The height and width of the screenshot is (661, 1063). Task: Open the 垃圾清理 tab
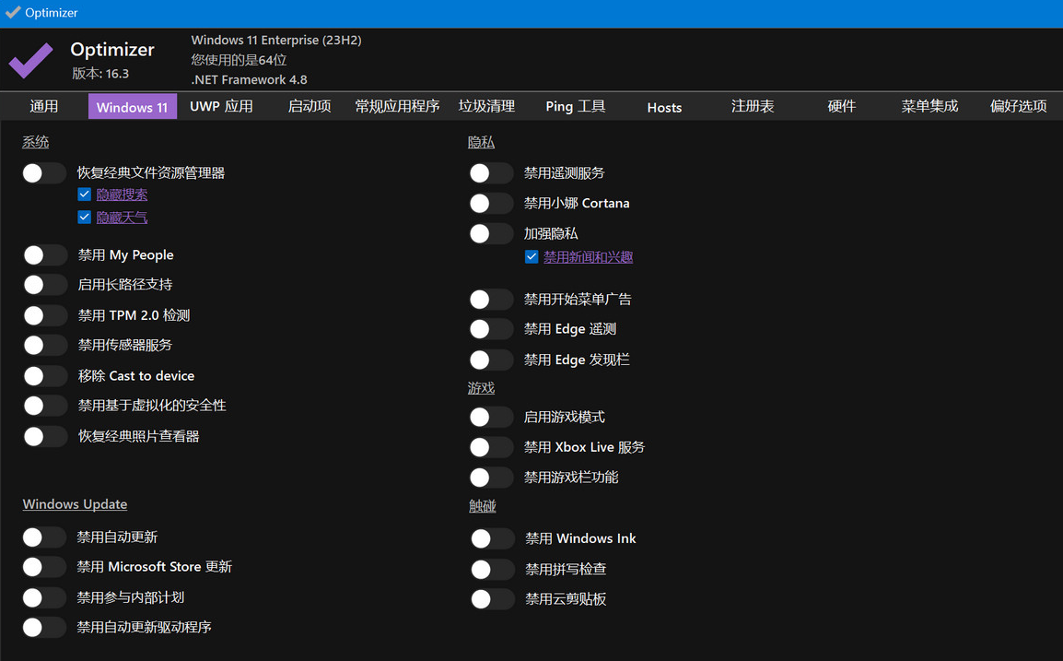click(x=486, y=107)
